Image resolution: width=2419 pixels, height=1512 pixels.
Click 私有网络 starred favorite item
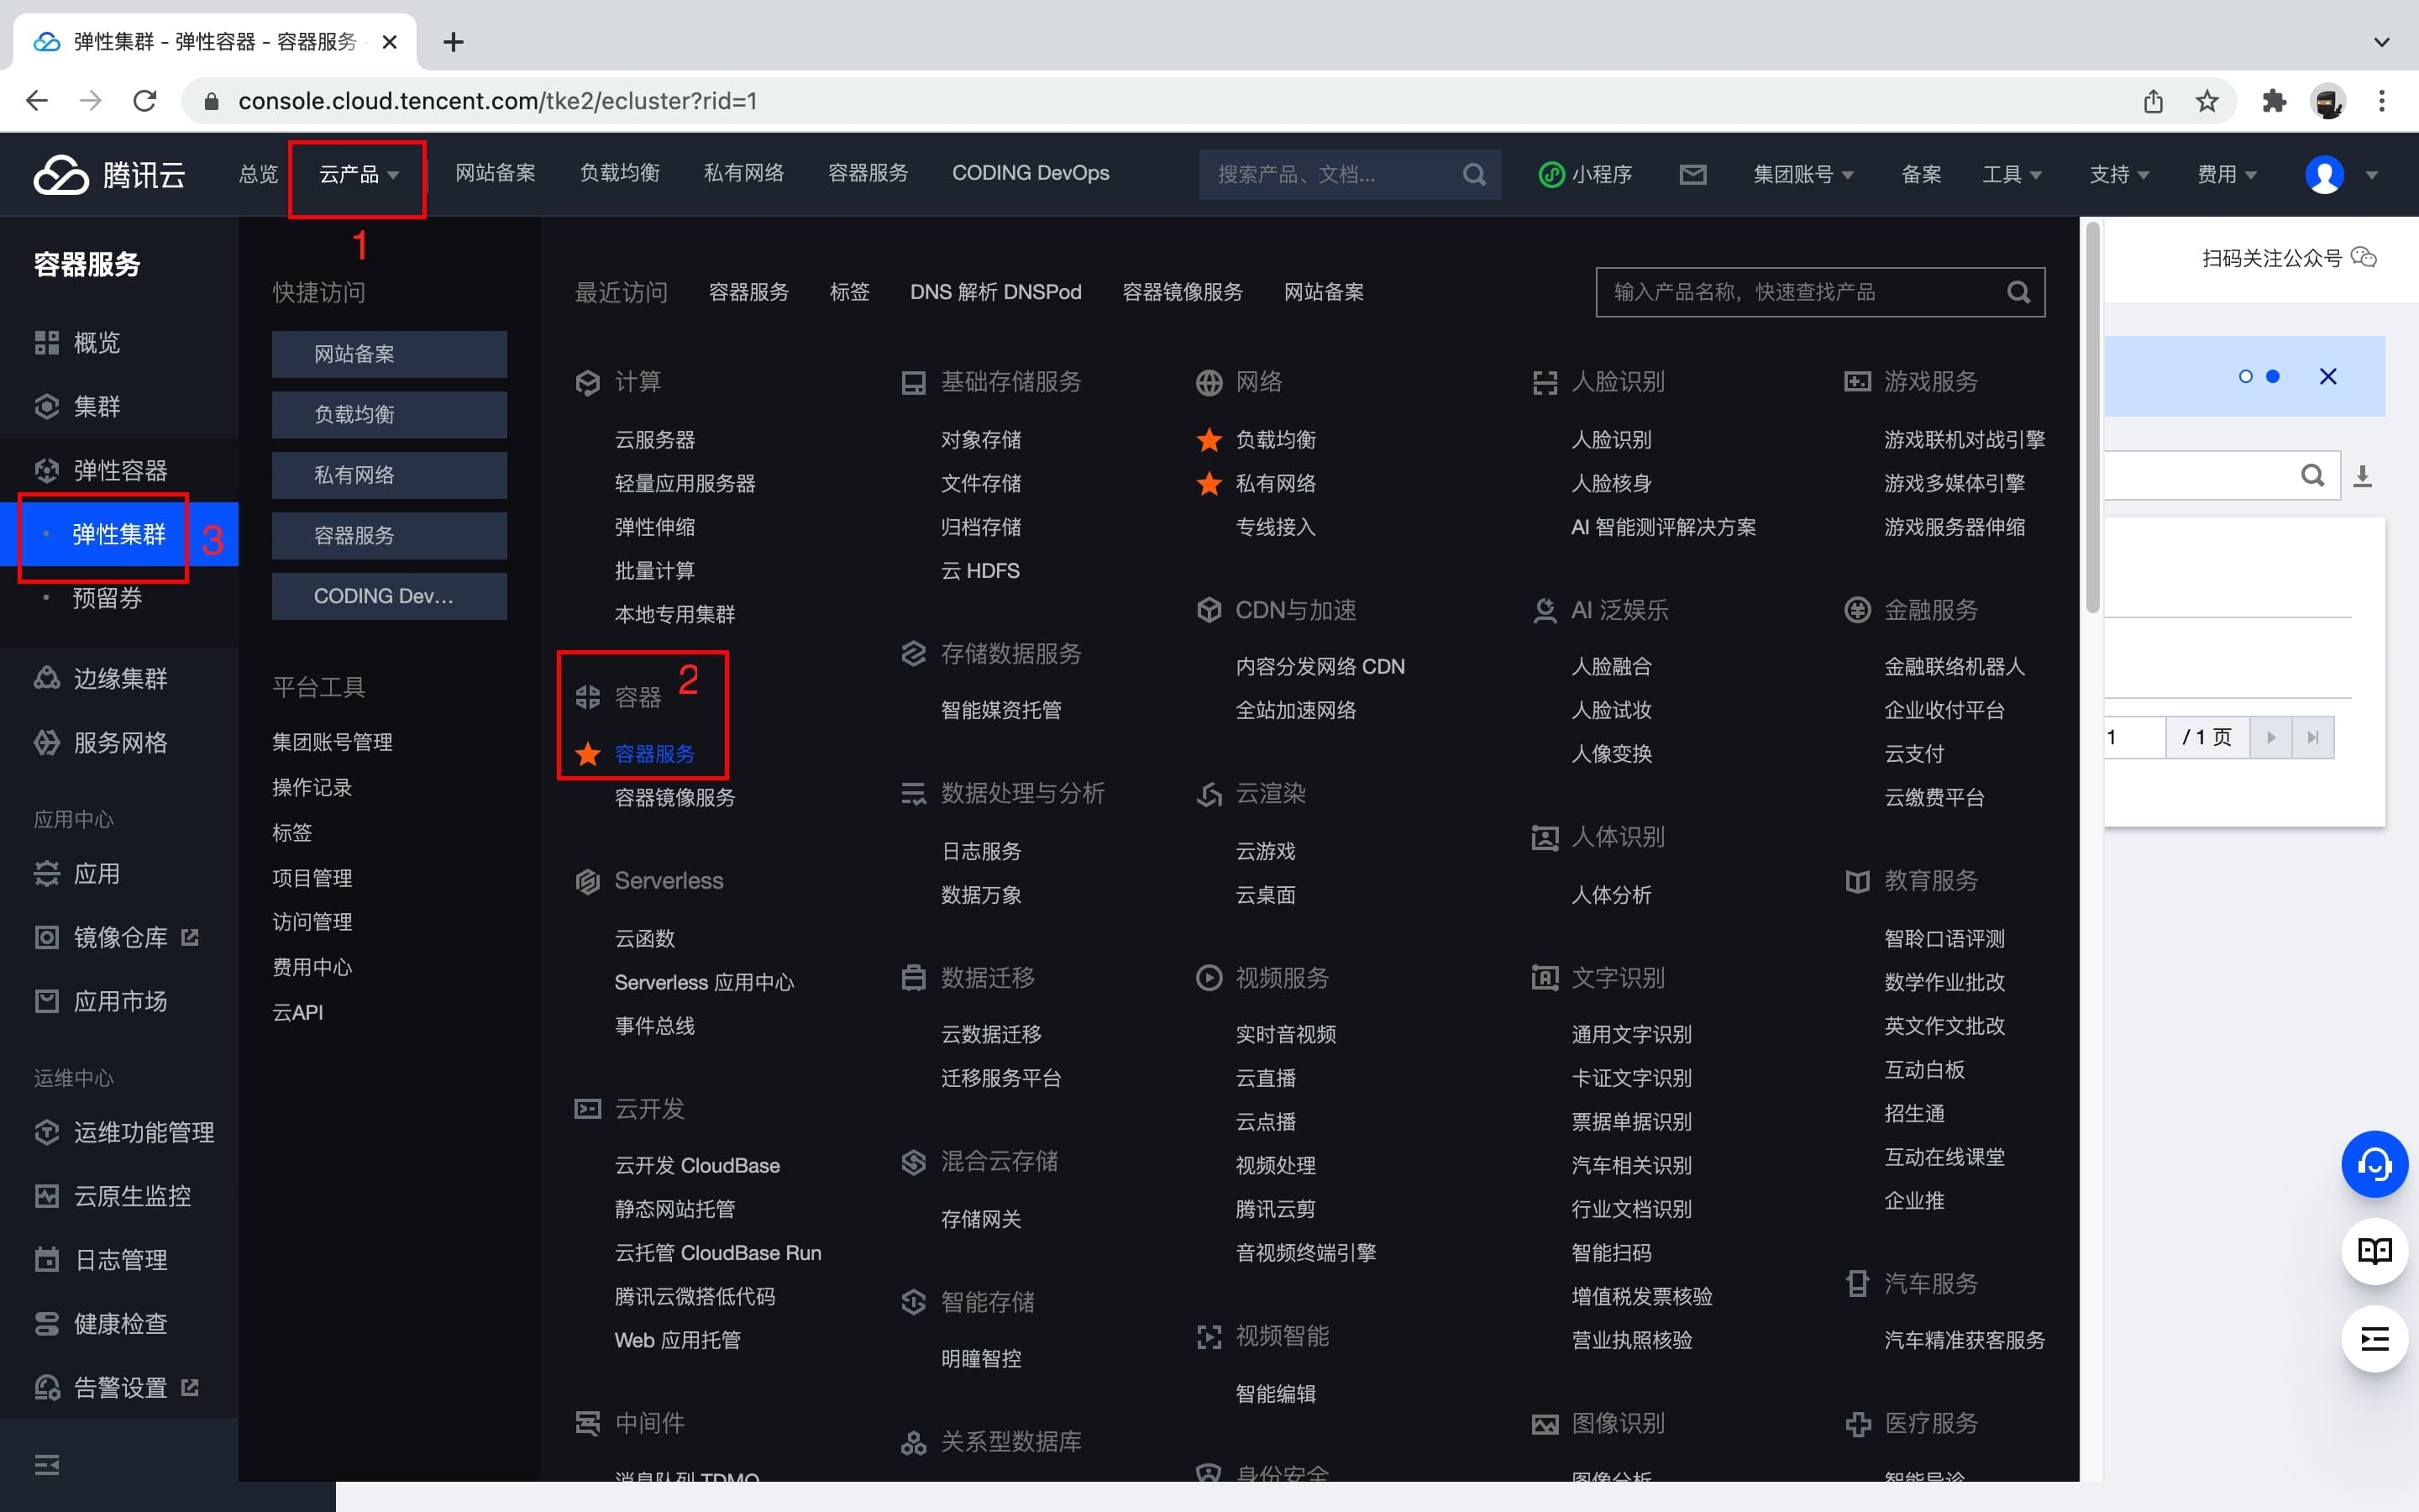pos(1277,484)
